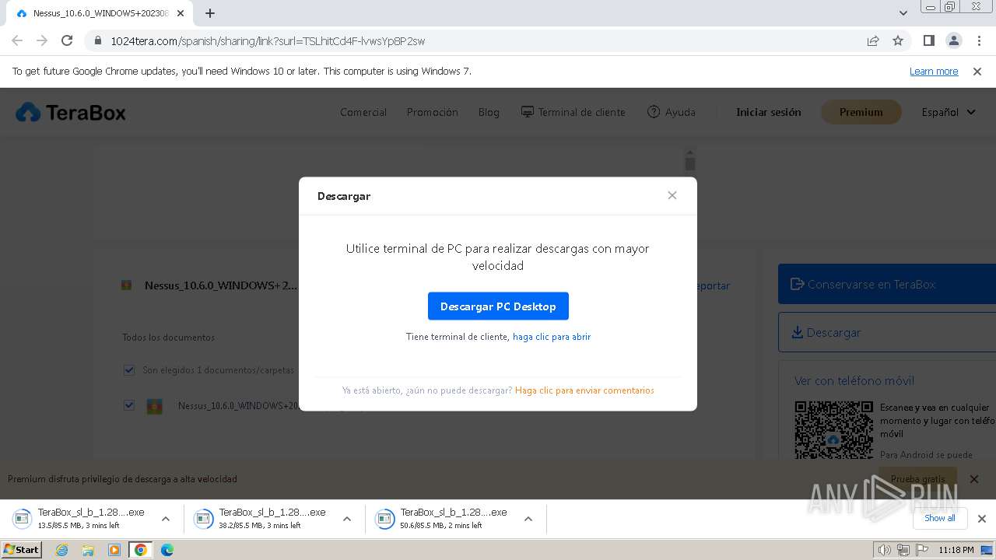Viewport: 996px width, 560px height.
Task: Open Chrome profile avatar
Action: click(954, 40)
